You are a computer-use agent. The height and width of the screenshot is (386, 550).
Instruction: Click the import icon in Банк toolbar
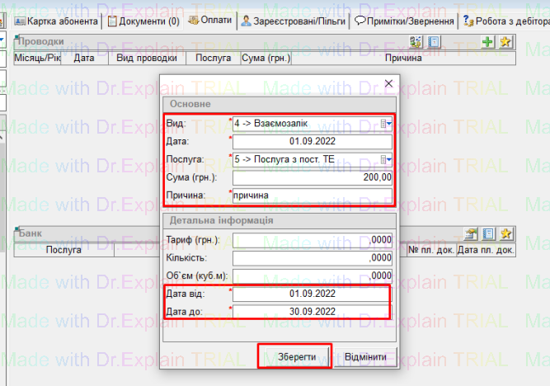point(471,234)
